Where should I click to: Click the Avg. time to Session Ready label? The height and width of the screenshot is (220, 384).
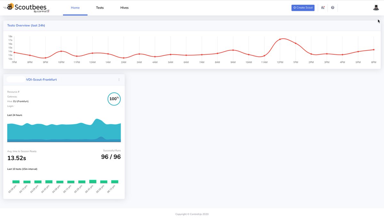click(22, 151)
